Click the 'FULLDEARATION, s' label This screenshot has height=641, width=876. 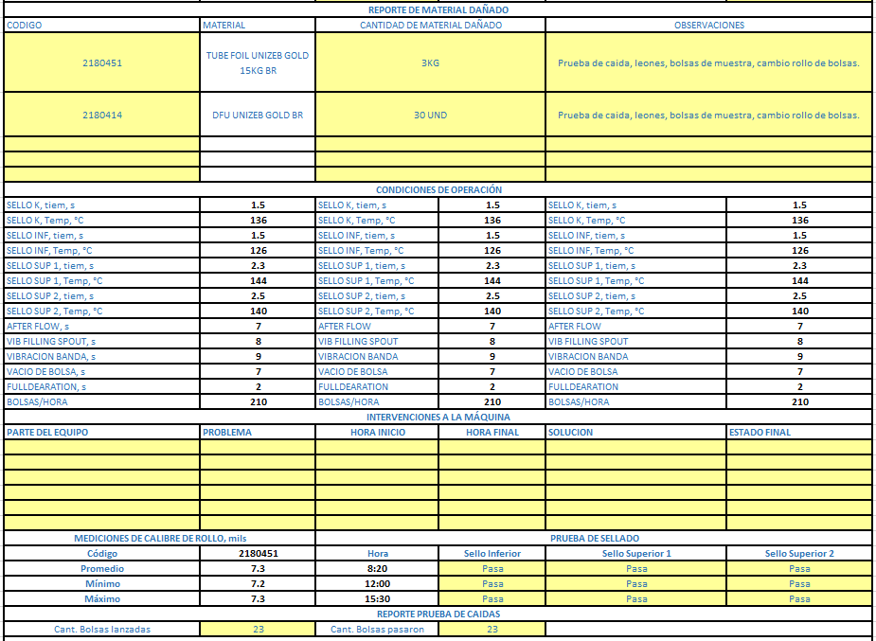[x=101, y=386]
